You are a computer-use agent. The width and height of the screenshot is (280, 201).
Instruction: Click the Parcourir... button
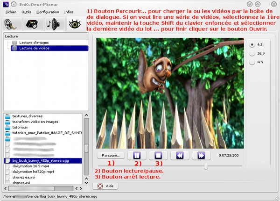(111, 155)
